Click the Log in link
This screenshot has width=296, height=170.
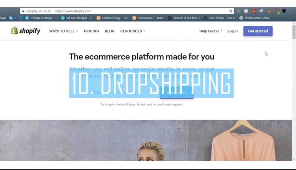(233, 31)
